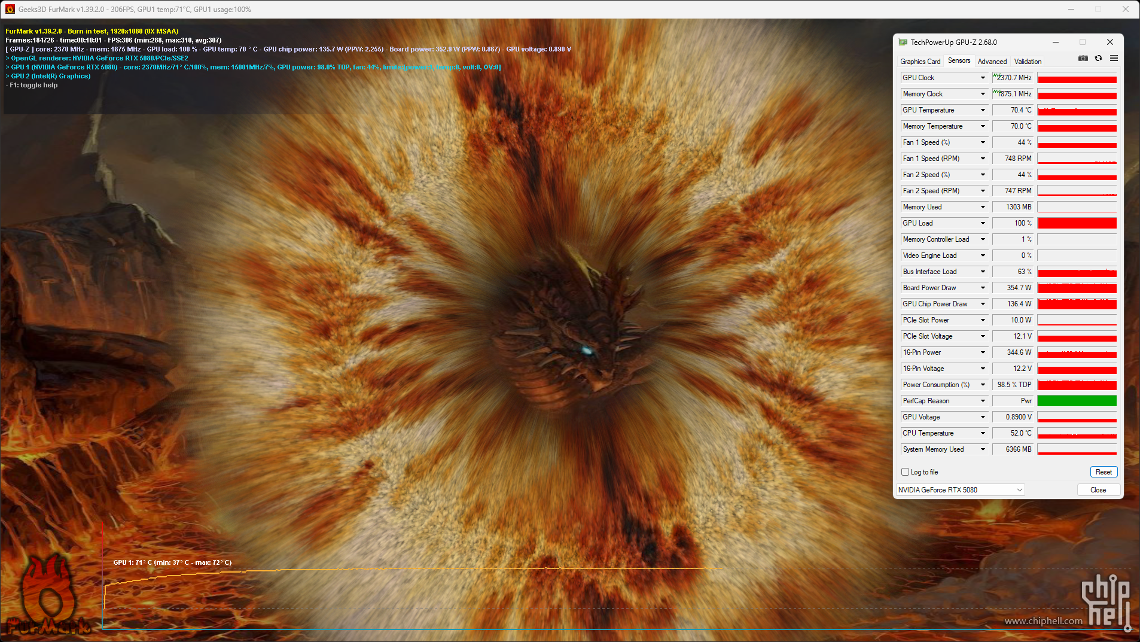Click the Fan 1 speed value 748 RPM

[1013, 159]
